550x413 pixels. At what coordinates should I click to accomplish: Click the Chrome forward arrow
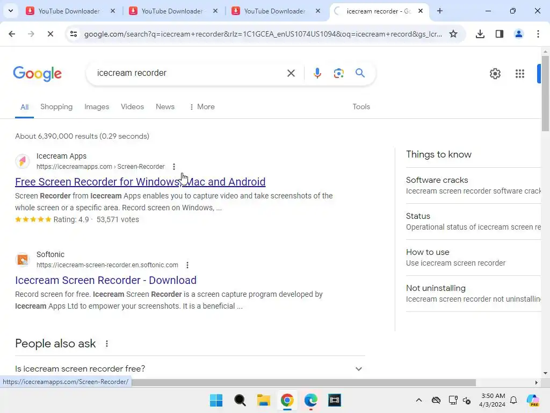[31, 34]
